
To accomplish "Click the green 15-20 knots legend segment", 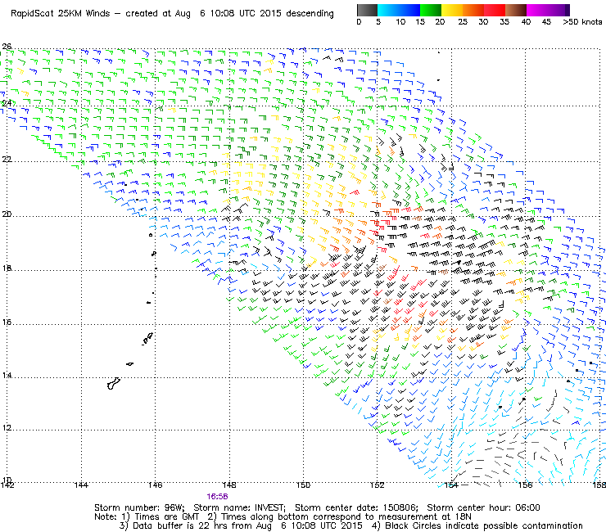I will (430, 10).
